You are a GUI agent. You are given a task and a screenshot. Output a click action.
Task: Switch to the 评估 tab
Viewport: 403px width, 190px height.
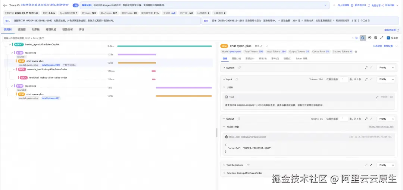[81, 29]
